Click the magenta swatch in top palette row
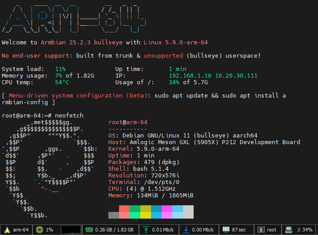Image resolution: width=318 pixels, height=235 pixels. (x=167, y=209)
